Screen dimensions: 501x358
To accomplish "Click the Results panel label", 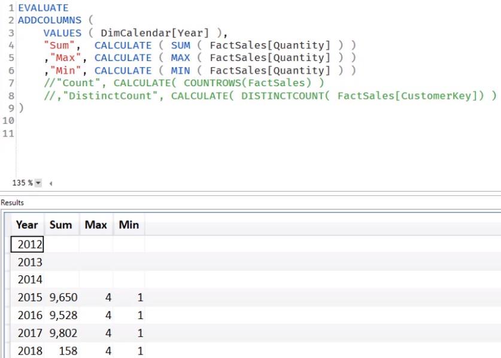I will [12, 203].
